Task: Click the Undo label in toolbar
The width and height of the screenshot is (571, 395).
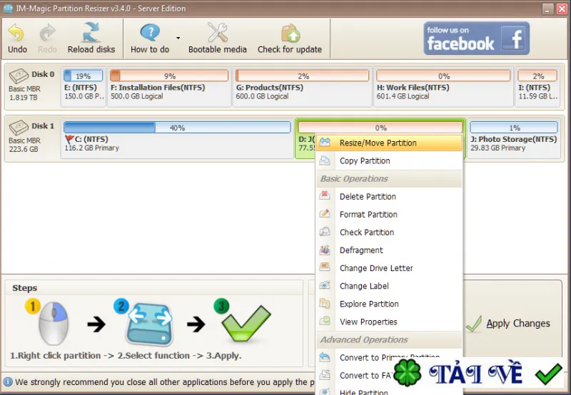Action: coord(17,49)
